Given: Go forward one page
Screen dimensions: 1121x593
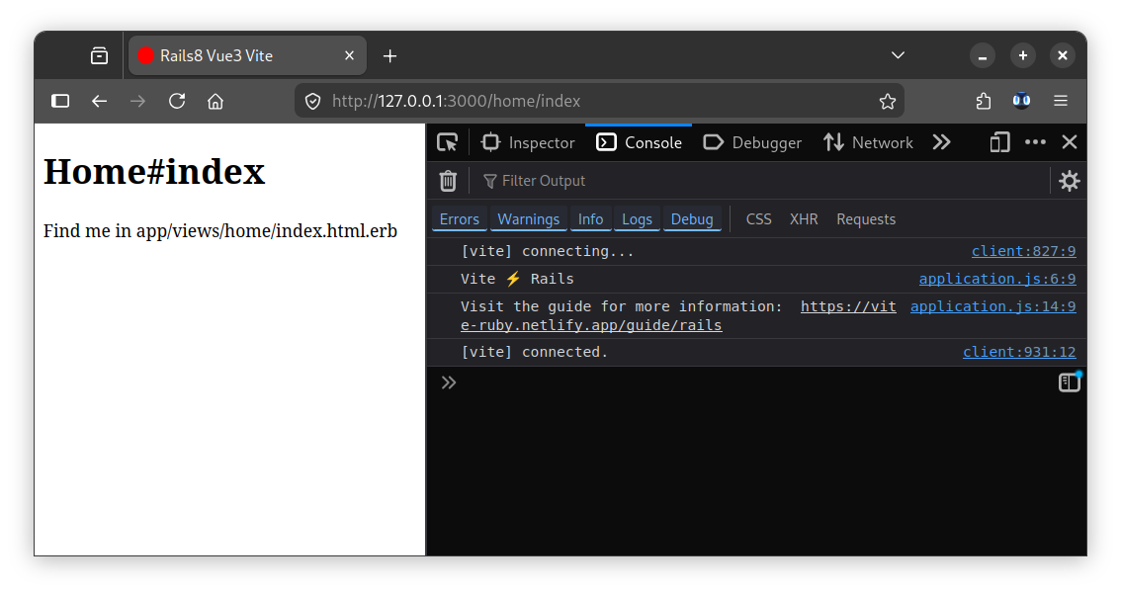Looking at the screenshot, I should [x=138, y=101].
